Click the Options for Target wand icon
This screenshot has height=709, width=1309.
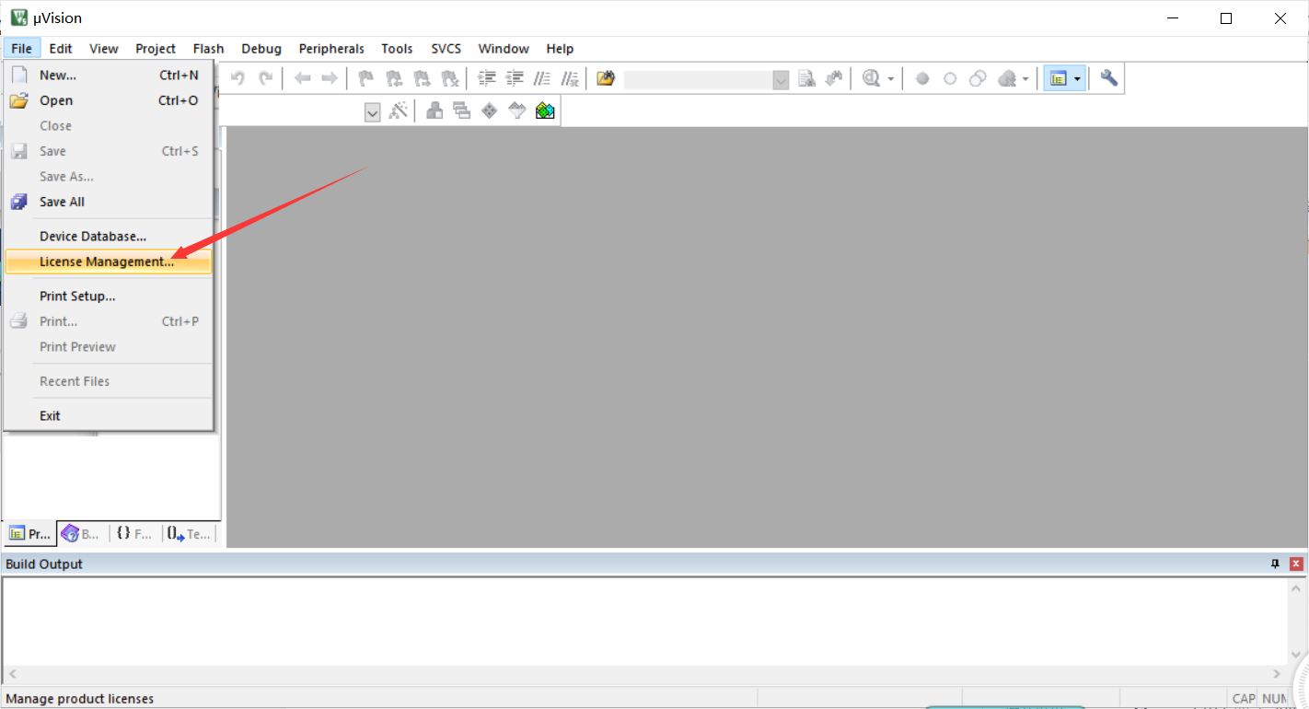coord(398,111)
